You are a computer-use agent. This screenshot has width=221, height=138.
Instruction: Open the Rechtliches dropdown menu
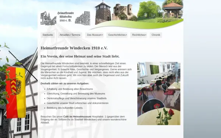click(x=139, y=35)
